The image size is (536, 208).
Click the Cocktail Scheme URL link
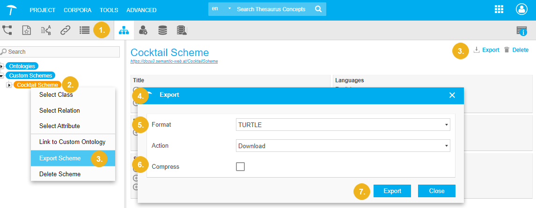point(174,61)
